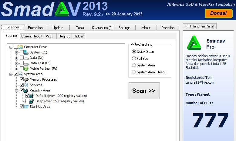Click the << Hilangkan Panel button
The width and height of the screenshot is (236, 141).
click(200, 26)
